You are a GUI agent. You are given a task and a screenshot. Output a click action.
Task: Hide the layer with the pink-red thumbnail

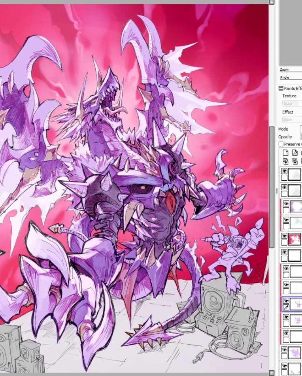coord(284,236)
